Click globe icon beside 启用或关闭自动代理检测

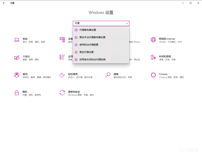(76, 60)
